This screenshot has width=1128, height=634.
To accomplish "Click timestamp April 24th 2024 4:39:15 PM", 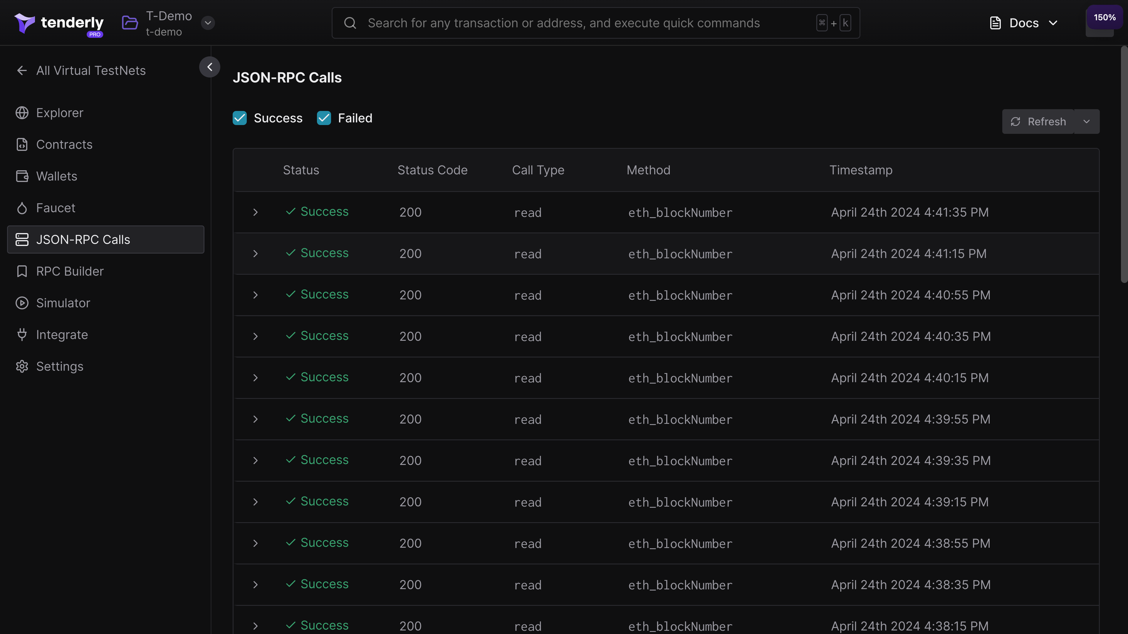I will pyautogui.click(x=910, y=502).
